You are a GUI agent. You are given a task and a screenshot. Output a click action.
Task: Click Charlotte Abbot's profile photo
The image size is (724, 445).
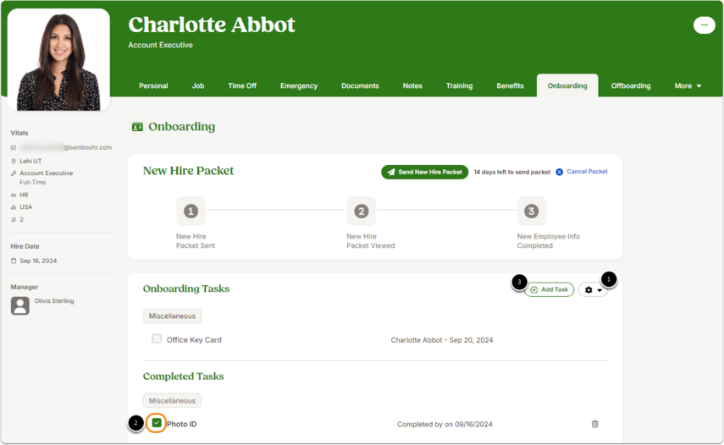[58, 60]
